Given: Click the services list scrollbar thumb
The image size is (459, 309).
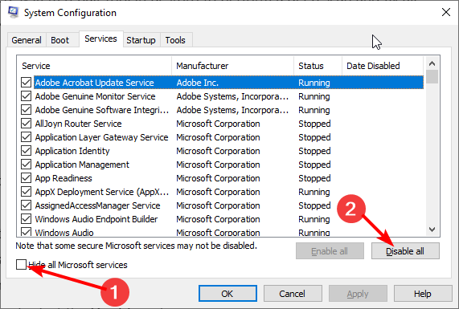Looking at the screenshot, I should 432,76.
